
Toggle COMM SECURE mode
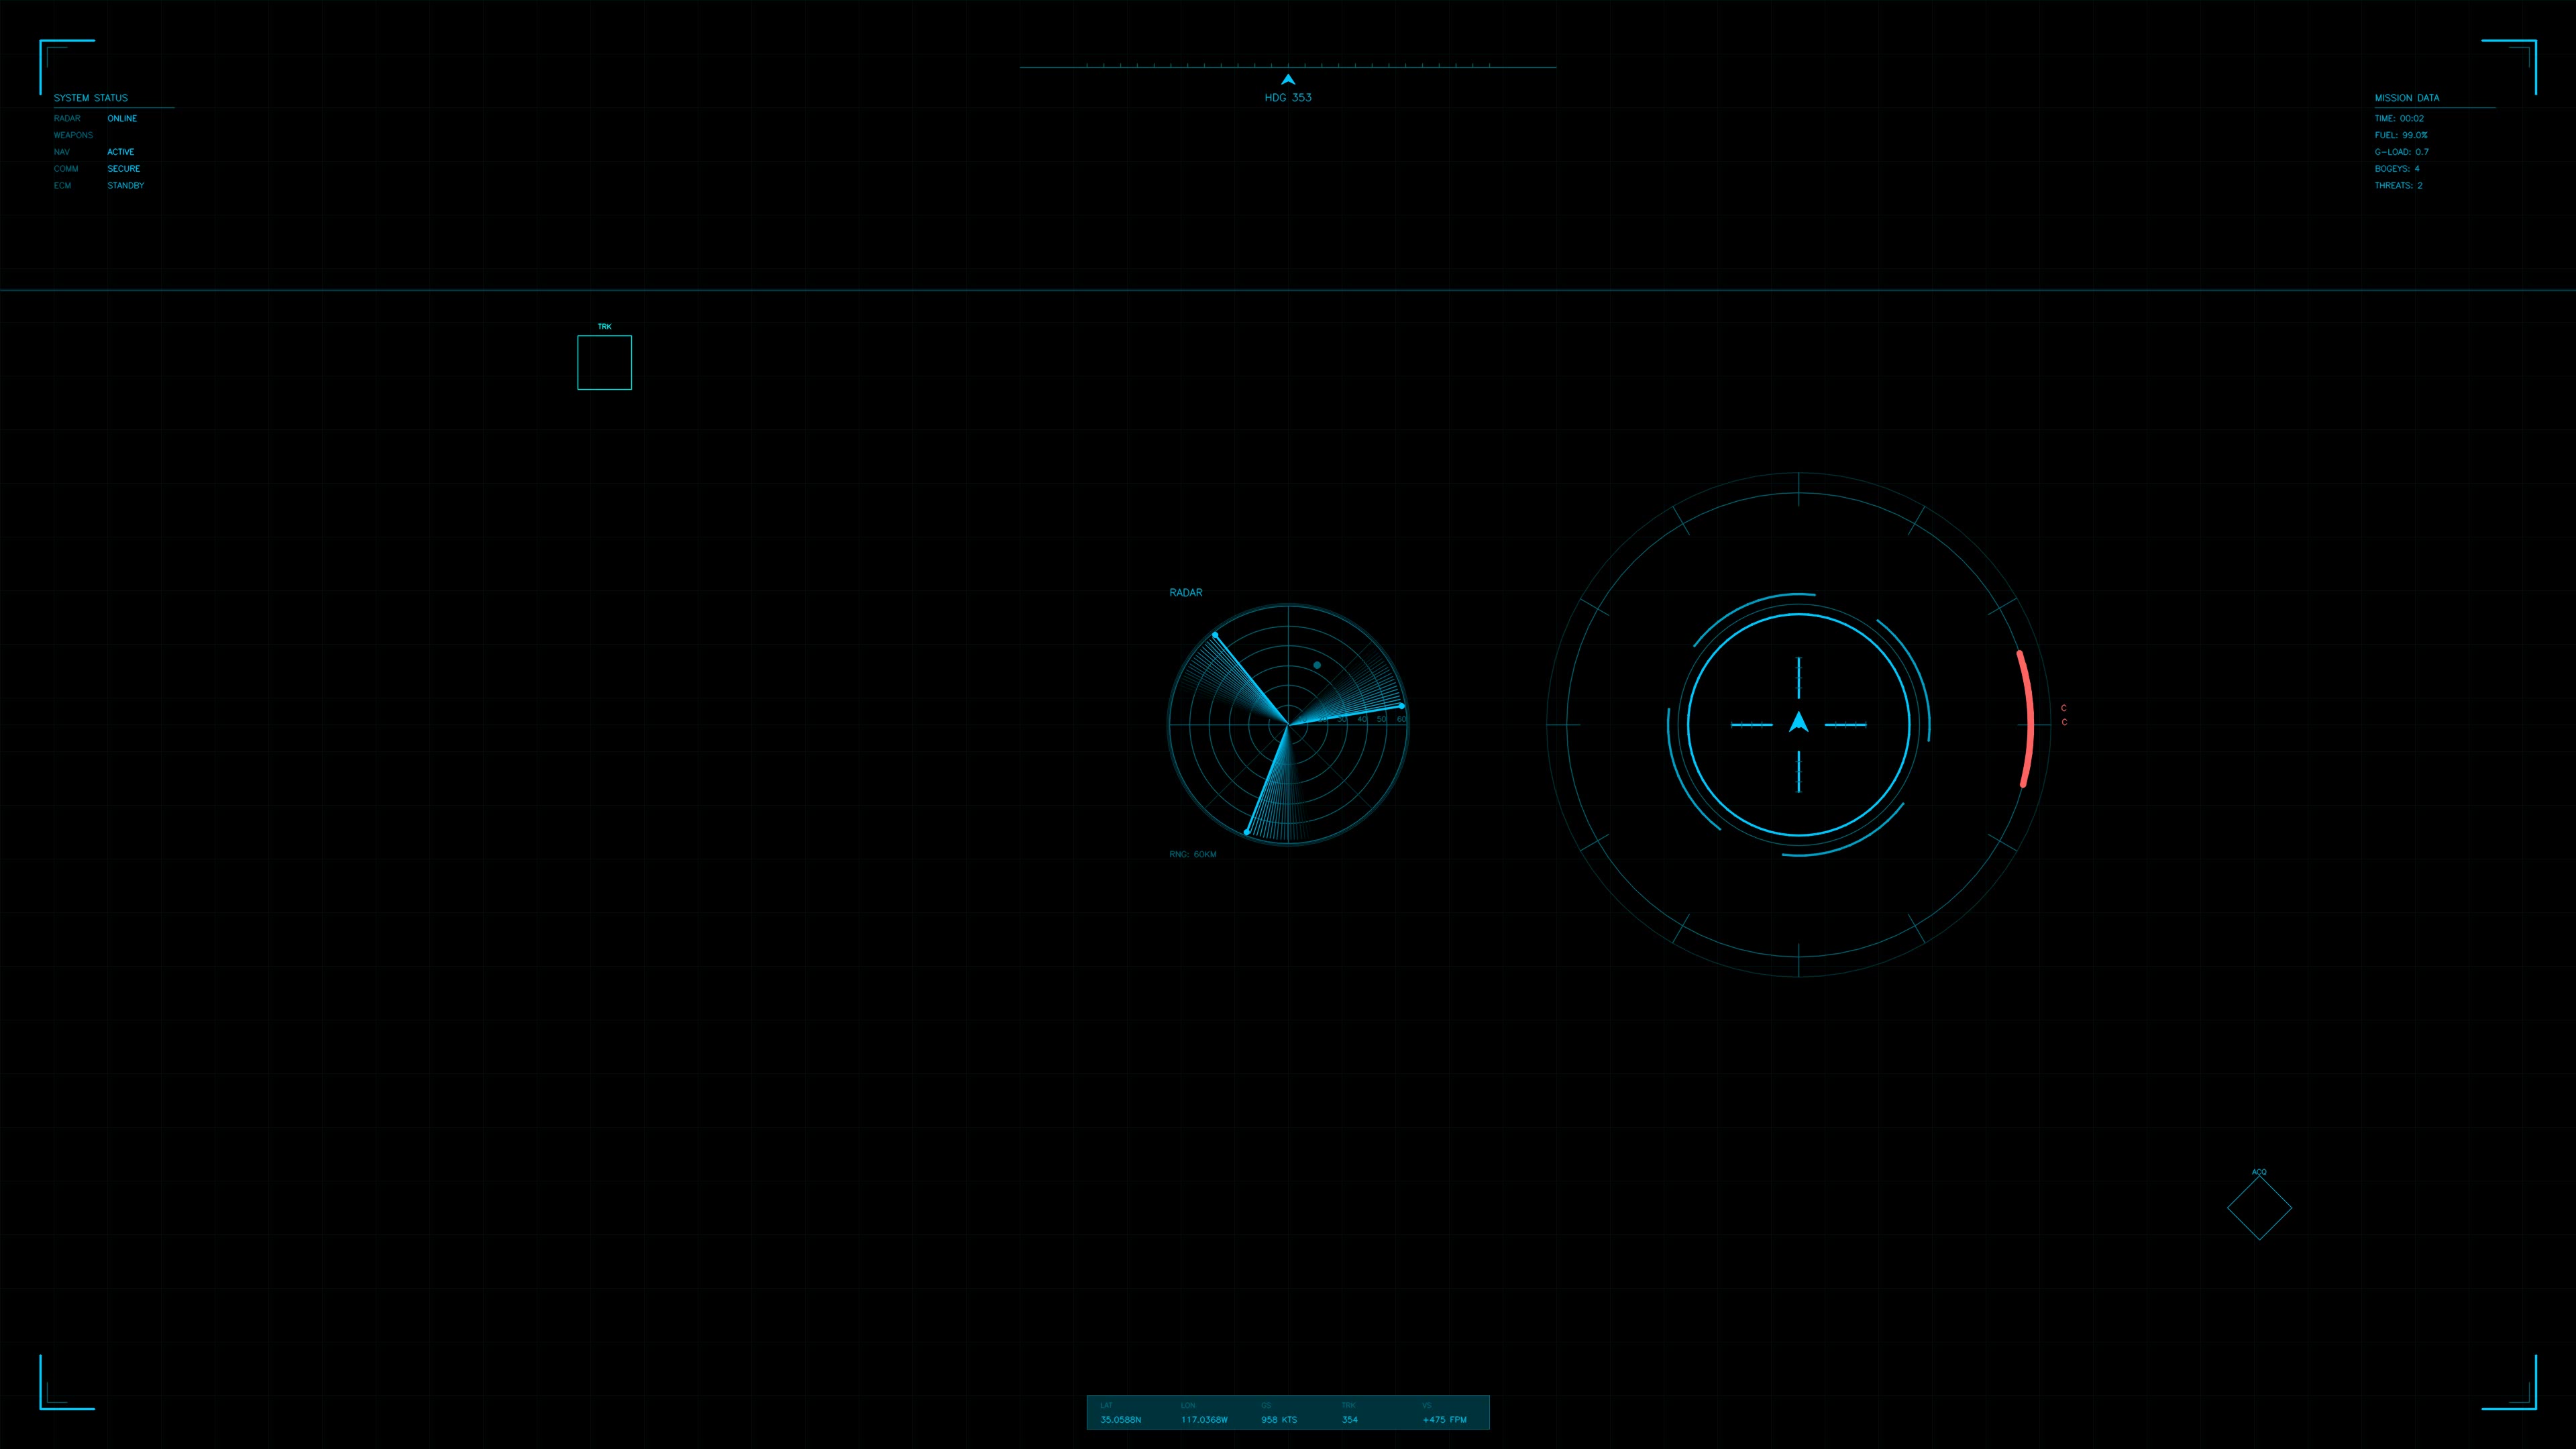pos(124,168)
